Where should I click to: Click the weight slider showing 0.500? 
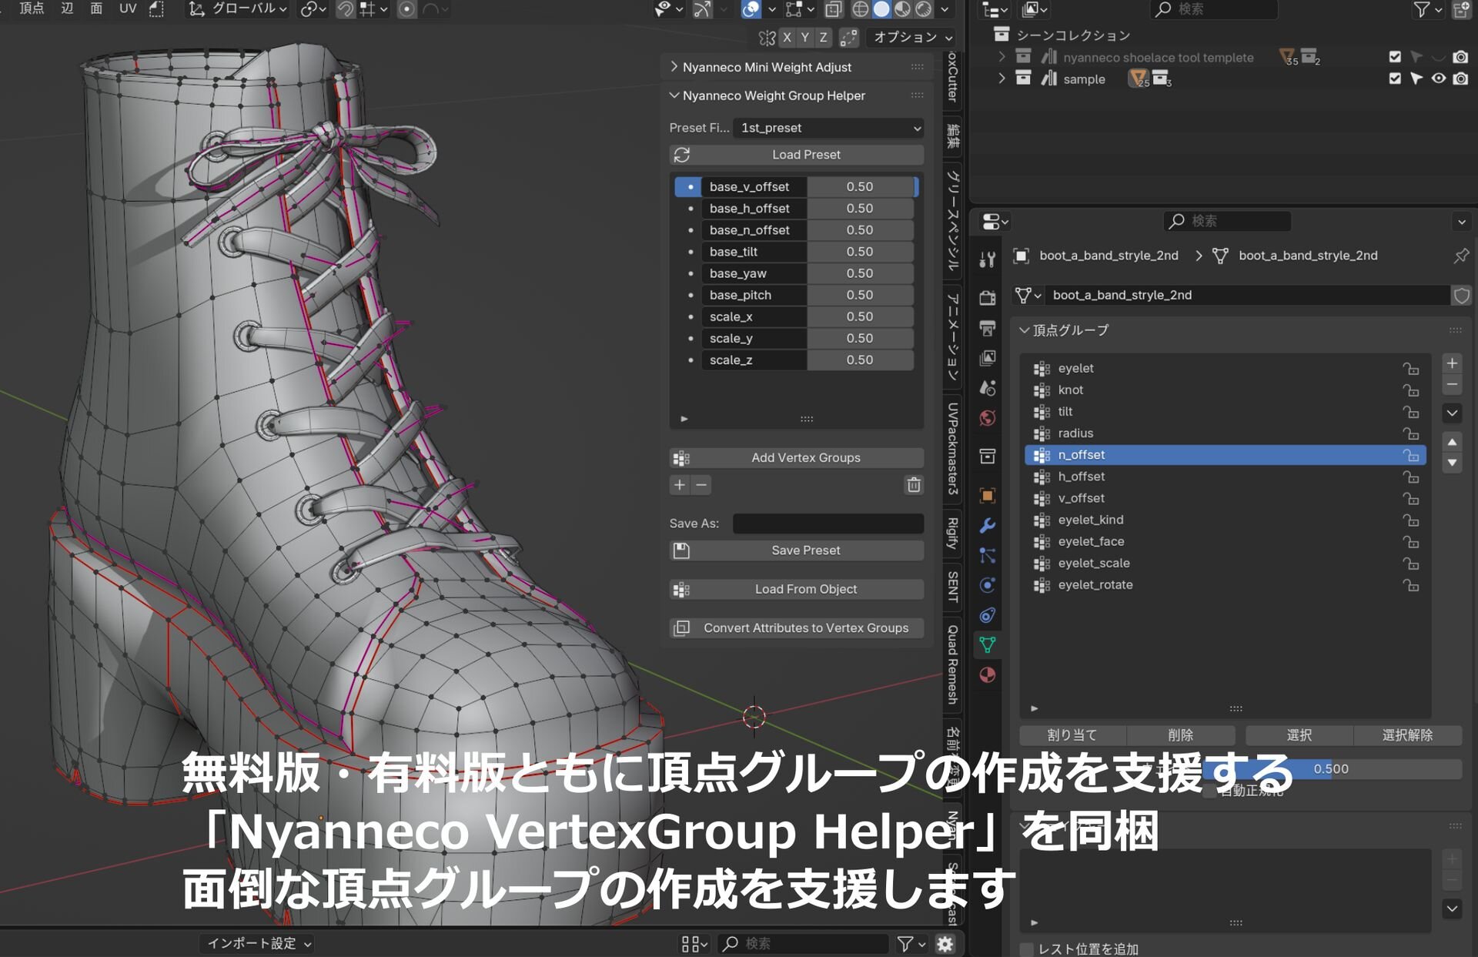1339,769
